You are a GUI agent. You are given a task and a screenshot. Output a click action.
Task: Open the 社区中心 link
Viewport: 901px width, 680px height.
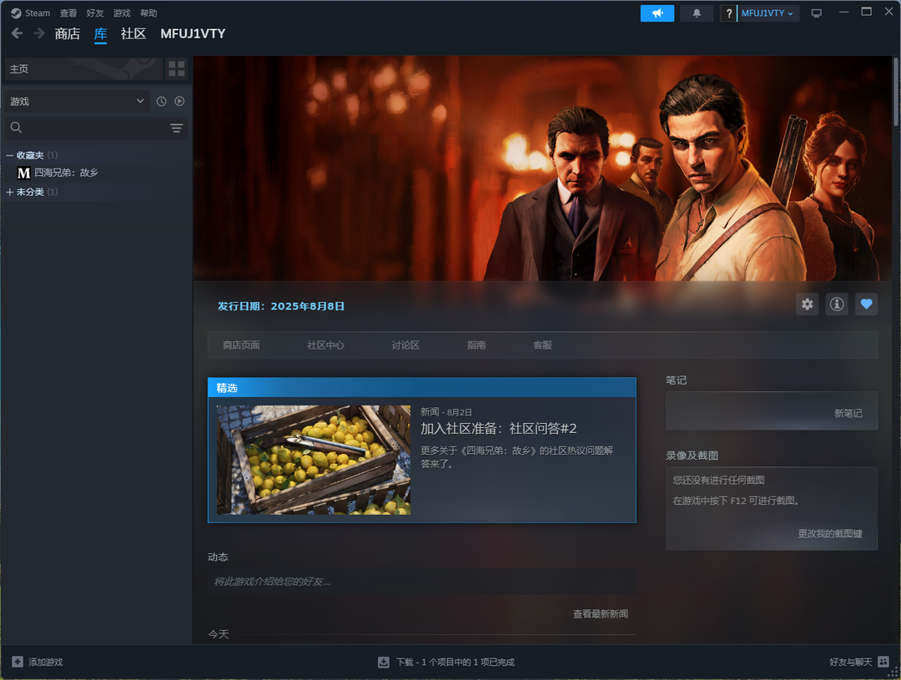tap(326, 345)
